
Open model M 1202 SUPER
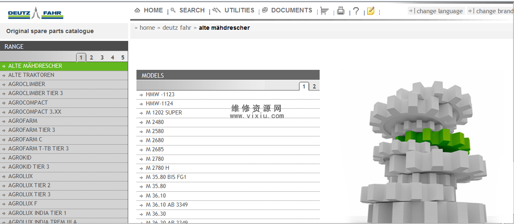click(x=228, y=113)
